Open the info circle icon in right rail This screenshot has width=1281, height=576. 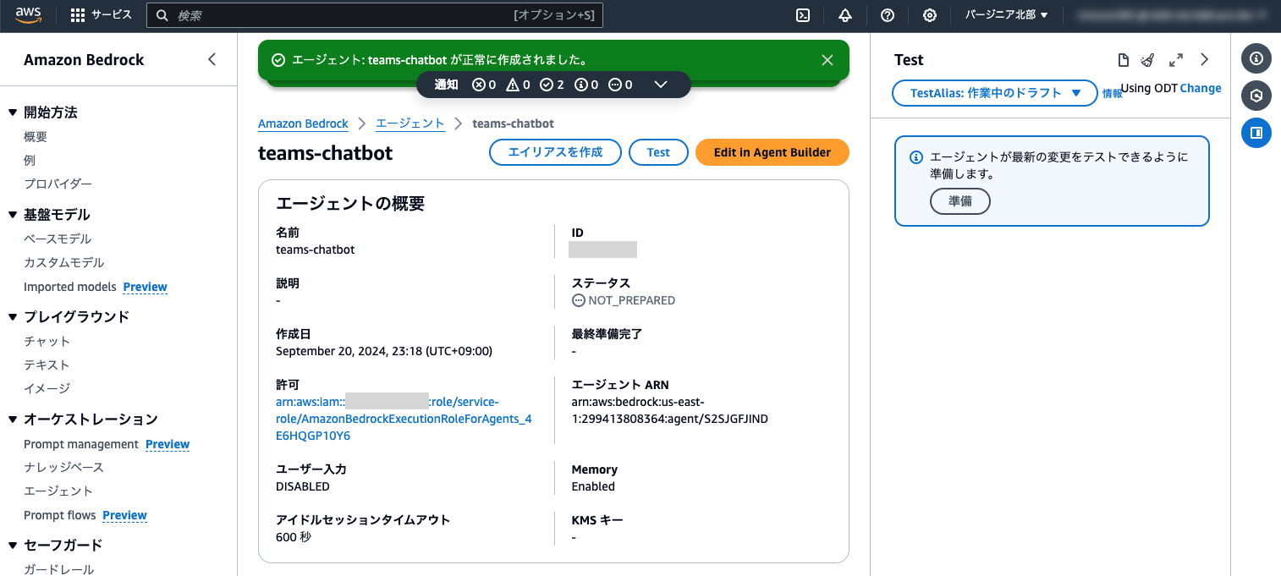[x=1256, y=58]
